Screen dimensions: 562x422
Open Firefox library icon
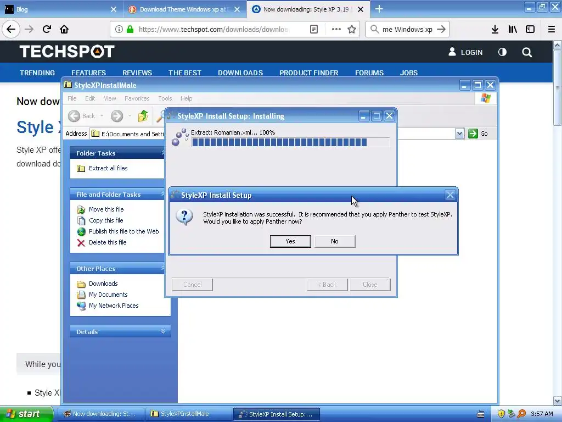coord(513,29)
